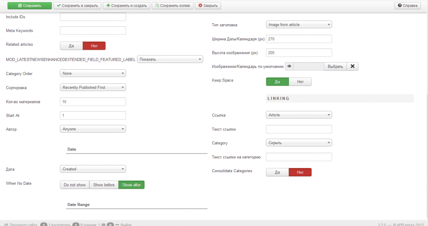Image resolution: width=428 pixels, height=226 pixels.
Task: Select 'Show before' for When No Date
Action: 104,185
